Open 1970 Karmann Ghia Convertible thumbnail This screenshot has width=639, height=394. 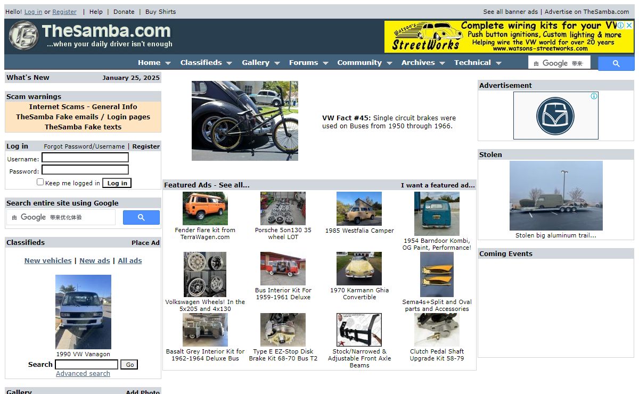tap(359, 268)
